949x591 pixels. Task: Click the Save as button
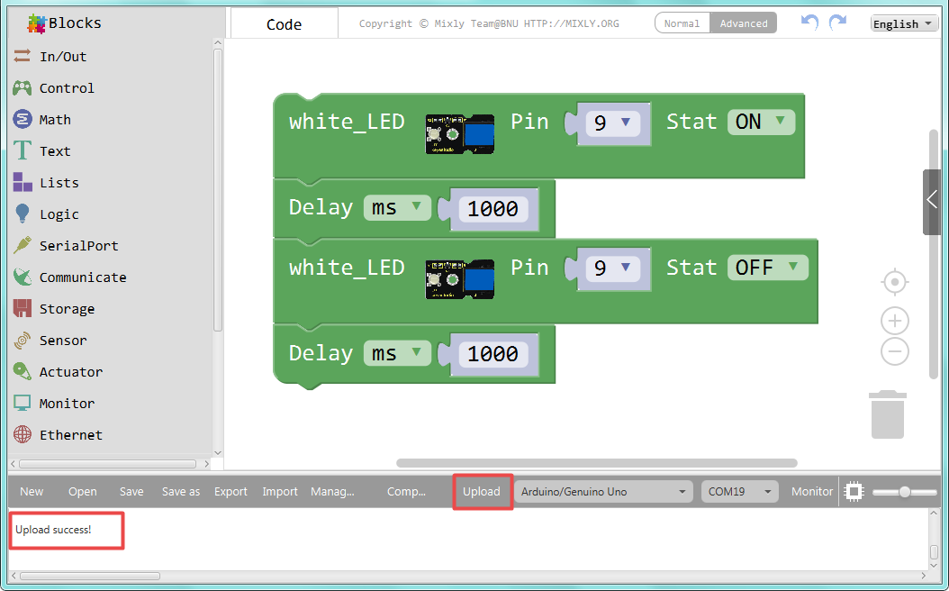coord(180,492)
